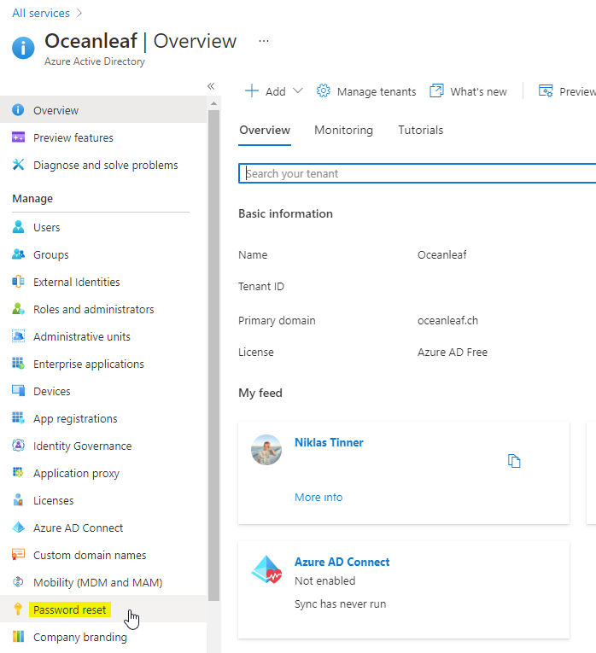Click the App registrations icon

tap(18, 418)
